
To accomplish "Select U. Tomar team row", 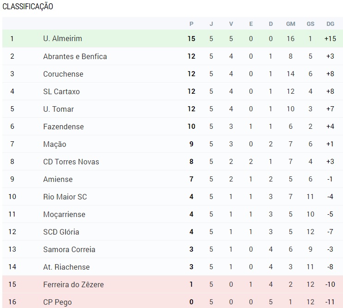I will pos(173,109).
